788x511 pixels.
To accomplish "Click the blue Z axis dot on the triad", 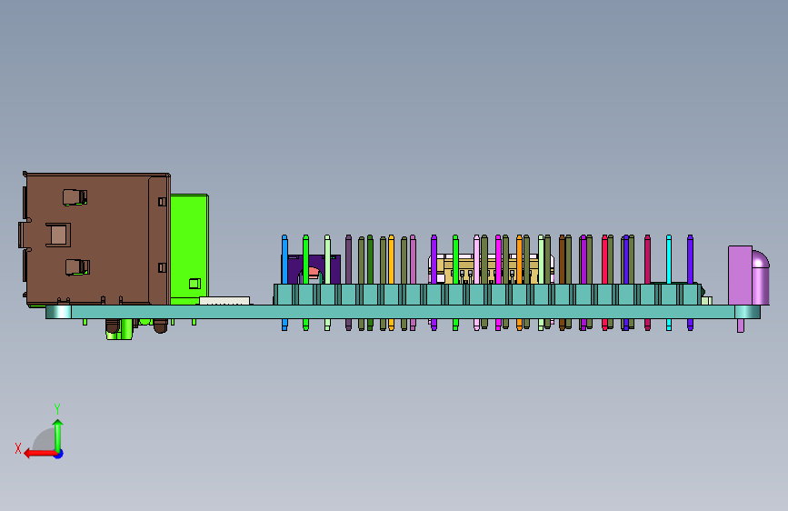I will pyautogui.click(x=59, y=454).
